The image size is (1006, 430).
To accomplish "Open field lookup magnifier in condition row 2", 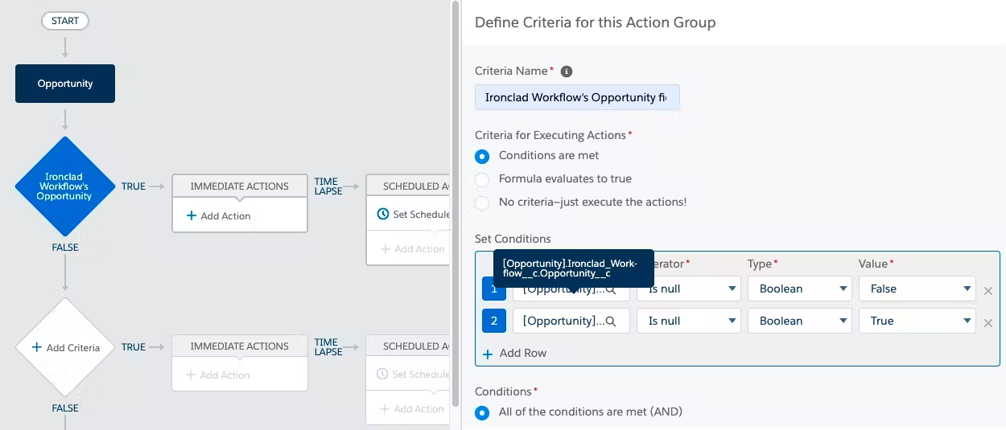I will tap(612, 321).
